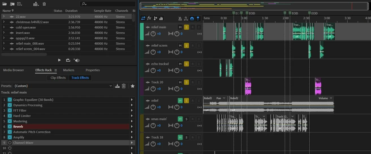The image size is (371, 154).
Task: Click the global clip stretching stopwatch icon
Action: [x=186, y=18]
